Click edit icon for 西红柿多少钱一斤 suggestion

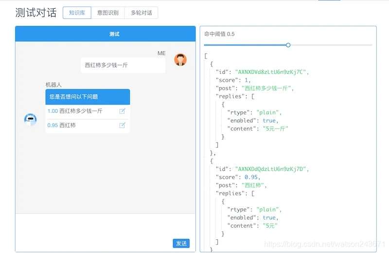pyautogui.click(x=123, y=111)
